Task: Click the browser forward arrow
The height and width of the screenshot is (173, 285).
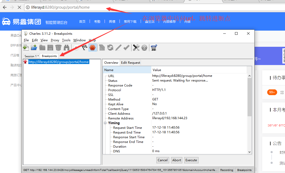Action: 12,7
